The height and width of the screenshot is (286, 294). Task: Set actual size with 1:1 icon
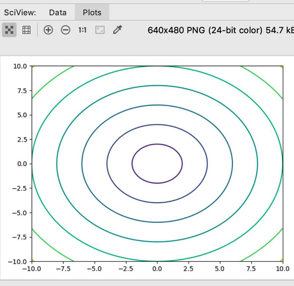[x=82, y=30]
